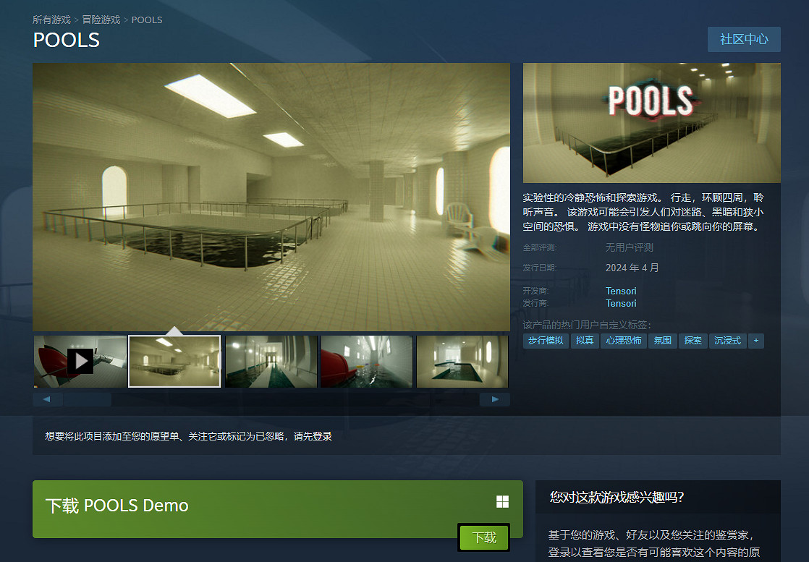Select the 拟真 user tag
Viewport: 809px width, 562px height.
(x=585, y=340)
